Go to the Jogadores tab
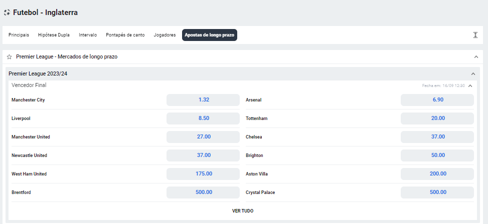The height and width of the screenshot is (224, 488). (165, 35)
